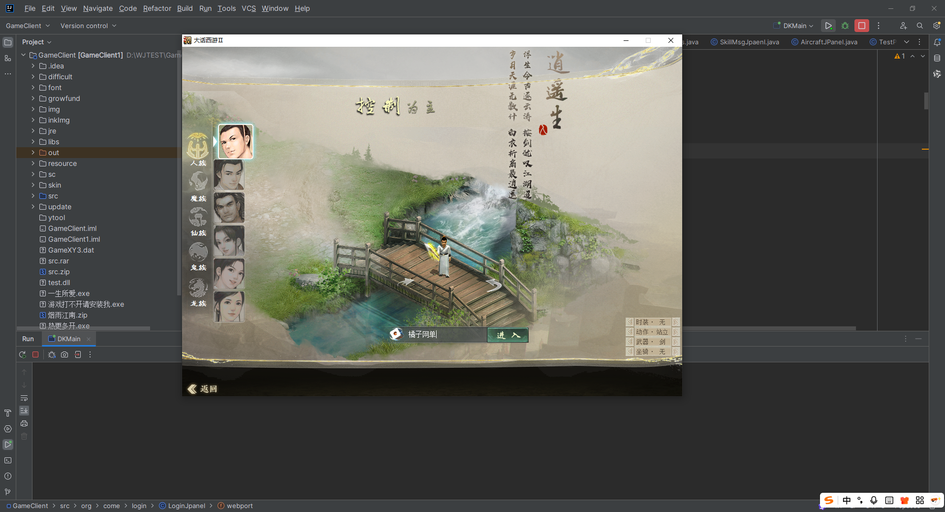Click the camera icon in the Run panel toolbar
The height and width of the screenshot is (512, 945).
[x=64, y=354]
